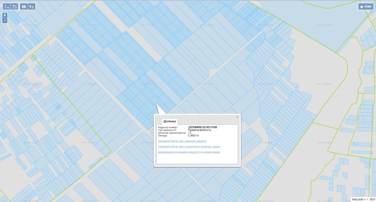Click the Тип власності field label
Viewport: 376px width, 202px height.
(x=167, y=130)
